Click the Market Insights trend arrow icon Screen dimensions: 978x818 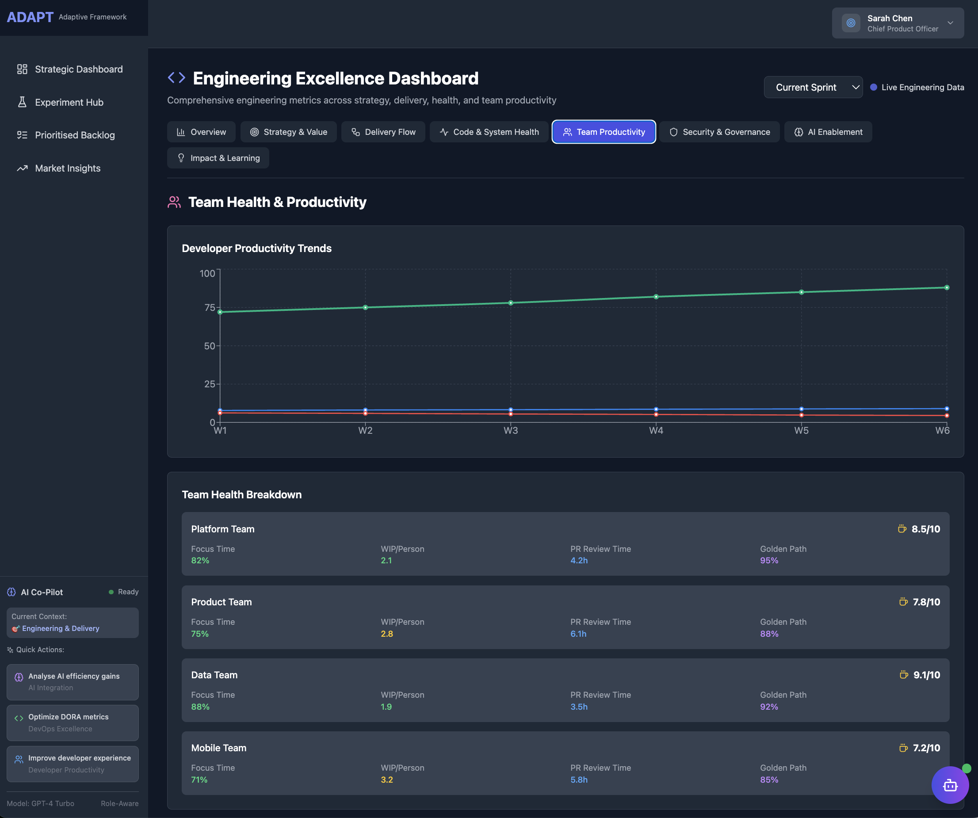click(x=22, y=168)
